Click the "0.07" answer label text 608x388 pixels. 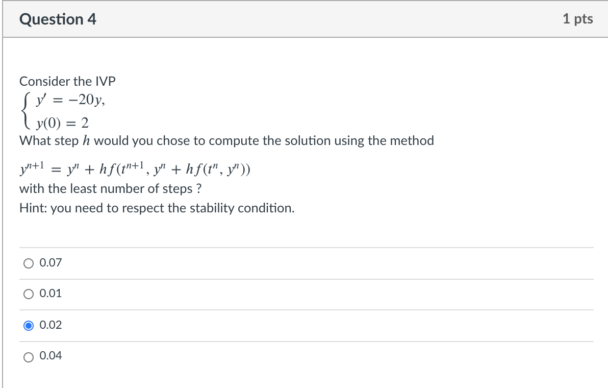click(50, 263)
